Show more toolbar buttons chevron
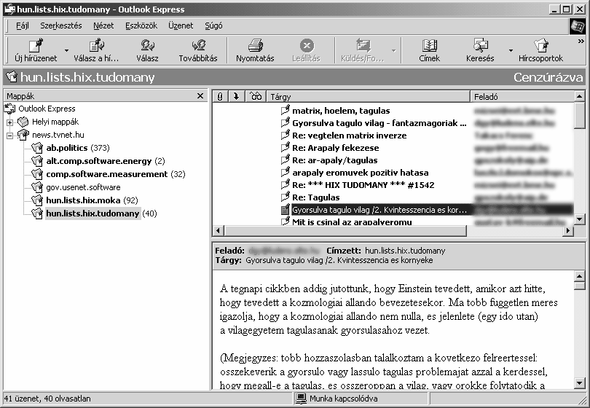This screenshot has height=408, width=590. [581, 42]
